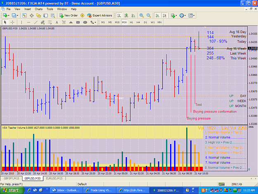Switch to D1 timeframe
This screenshot has height=194, width=258.
point(145,22)
